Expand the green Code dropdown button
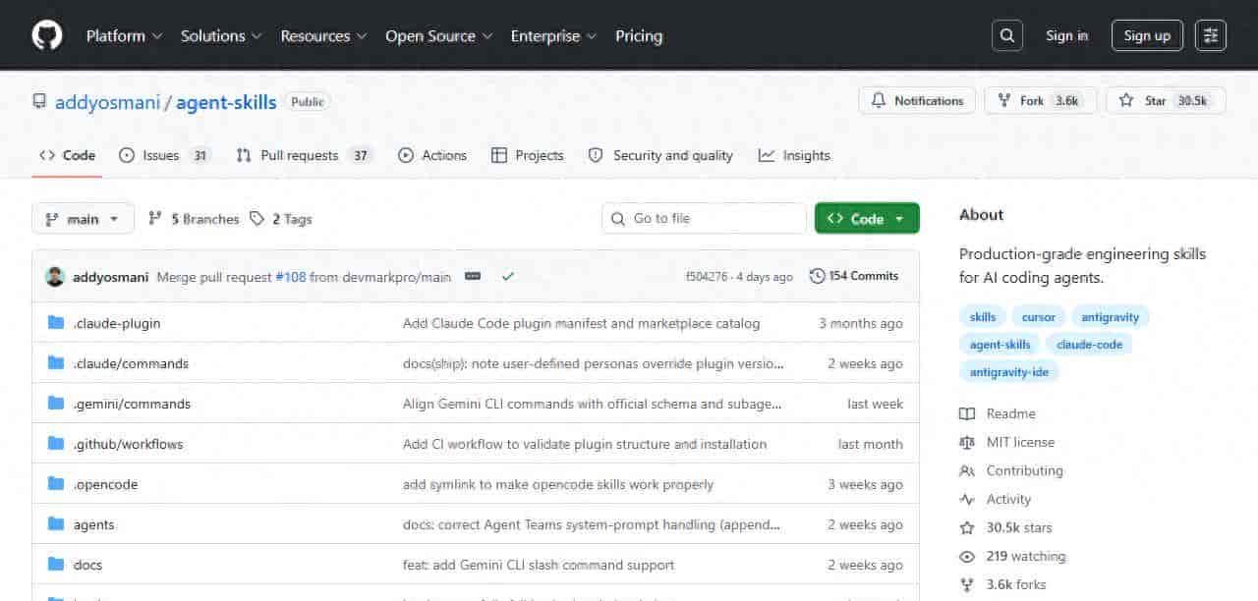This screenshot has width=1258, height=601. pyautogui.click(x=867, y=218)
